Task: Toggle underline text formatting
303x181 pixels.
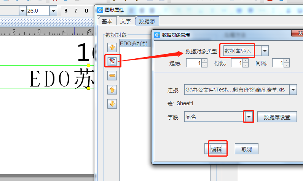Action: (x=86, y=11)
